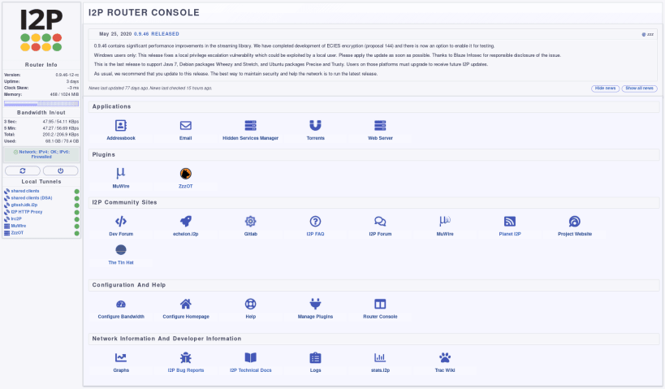Click the shutdown power button

(x=61, y=171)
